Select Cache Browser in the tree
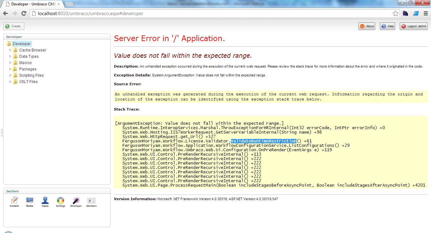The height and width of the screenshot is (233, 431). (32, 50)
